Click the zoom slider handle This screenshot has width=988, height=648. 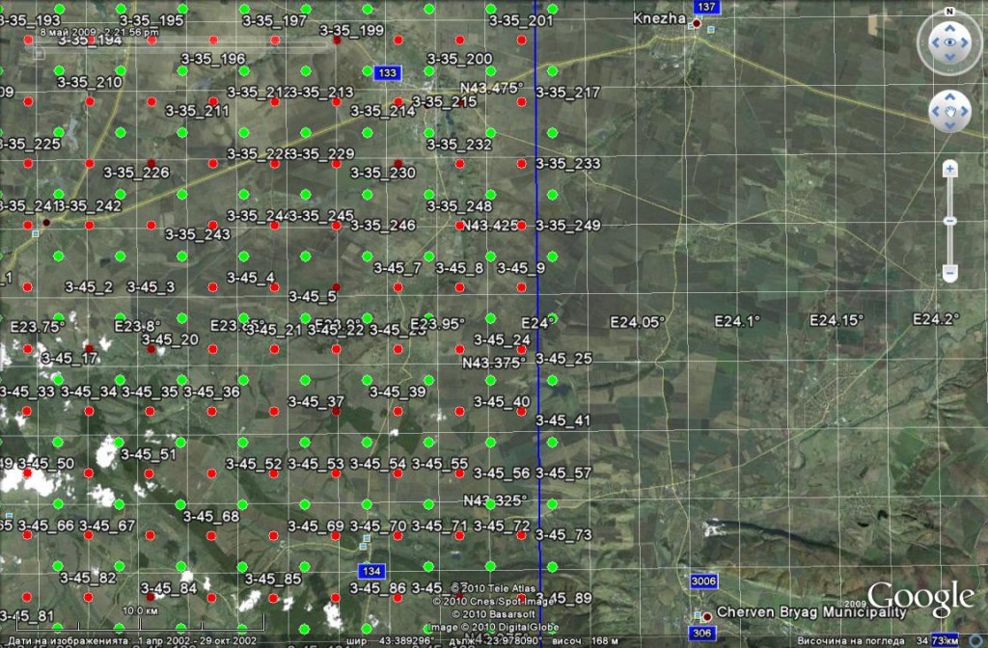(949, 221)
